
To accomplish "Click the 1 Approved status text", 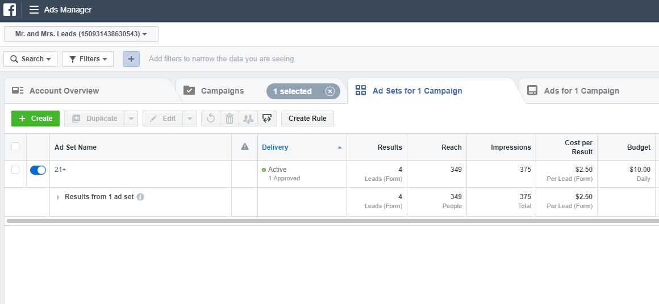I will pos(284,178).
